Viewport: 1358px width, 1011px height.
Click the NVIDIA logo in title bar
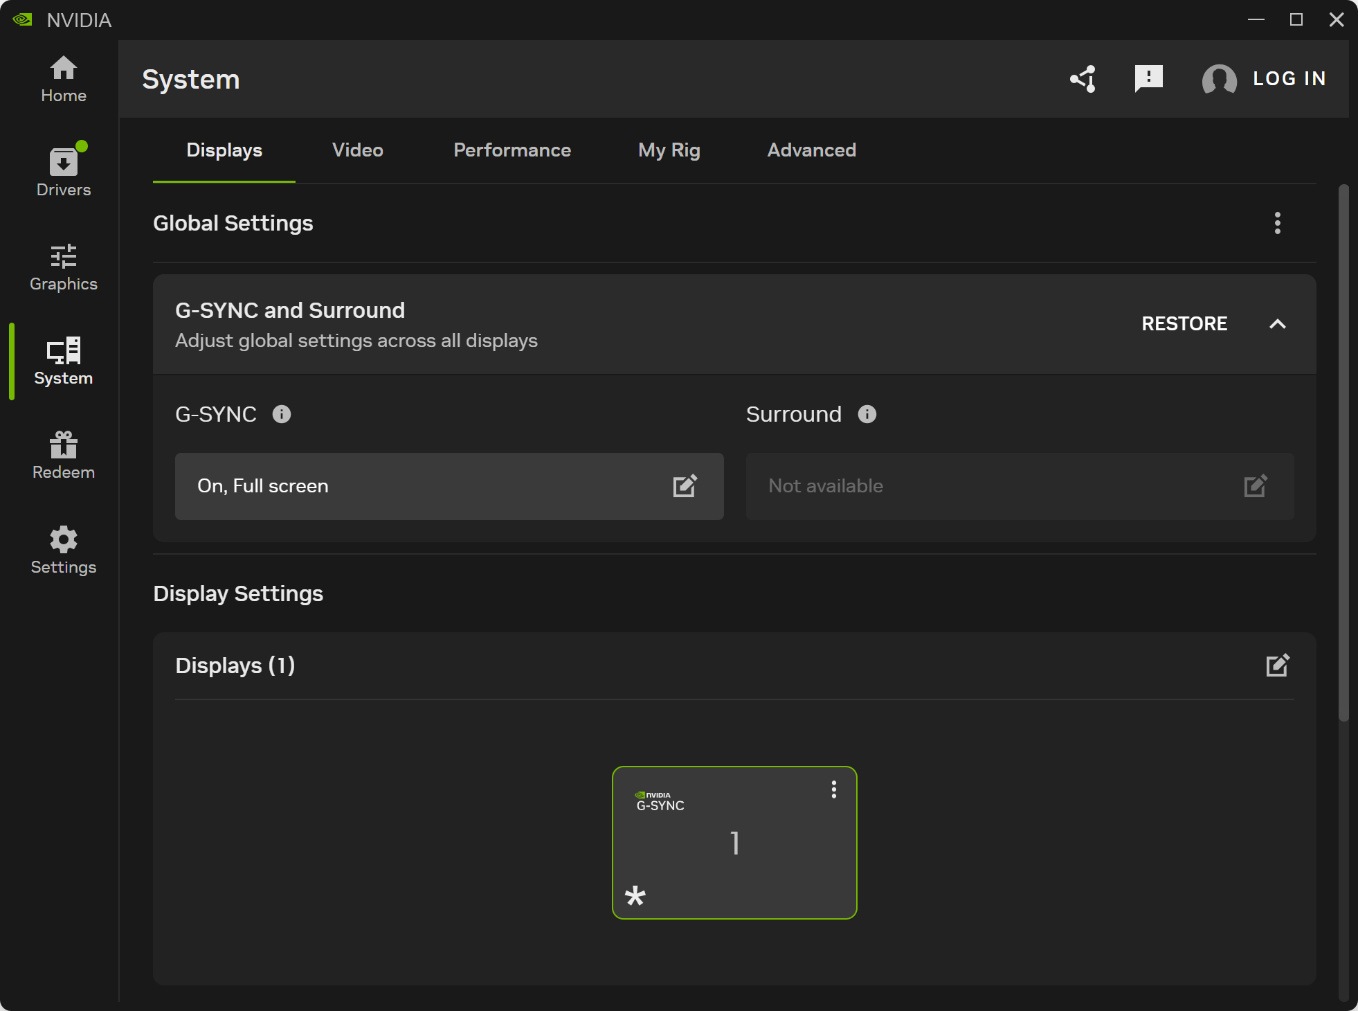[22, 19]
